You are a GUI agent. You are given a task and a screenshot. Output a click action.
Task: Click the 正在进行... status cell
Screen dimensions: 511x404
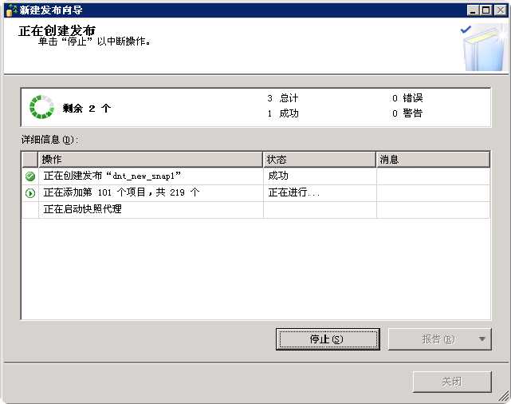(x=320, y=193)
